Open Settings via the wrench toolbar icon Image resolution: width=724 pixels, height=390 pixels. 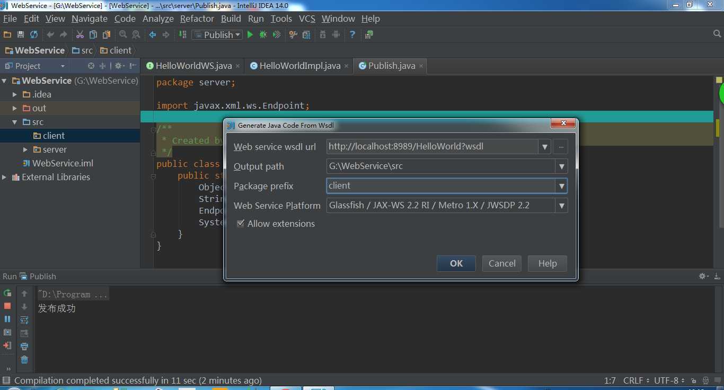pyautogui.click(x=293, y=34)
